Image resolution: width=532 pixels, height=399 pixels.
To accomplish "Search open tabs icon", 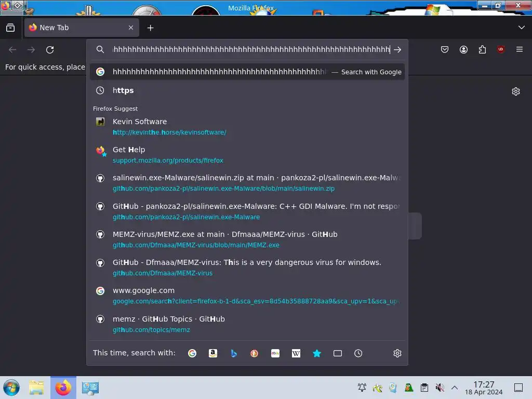I will (x=338, y=353).
